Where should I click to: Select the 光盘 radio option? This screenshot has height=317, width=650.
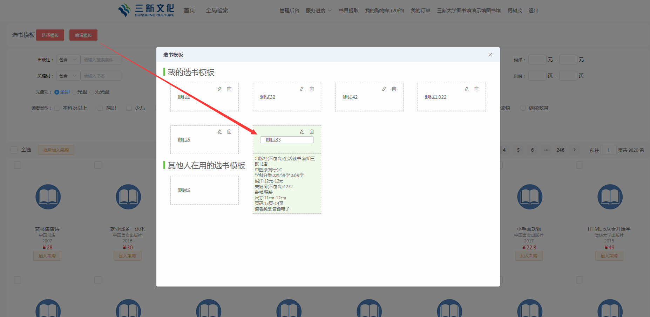point(74,92)
